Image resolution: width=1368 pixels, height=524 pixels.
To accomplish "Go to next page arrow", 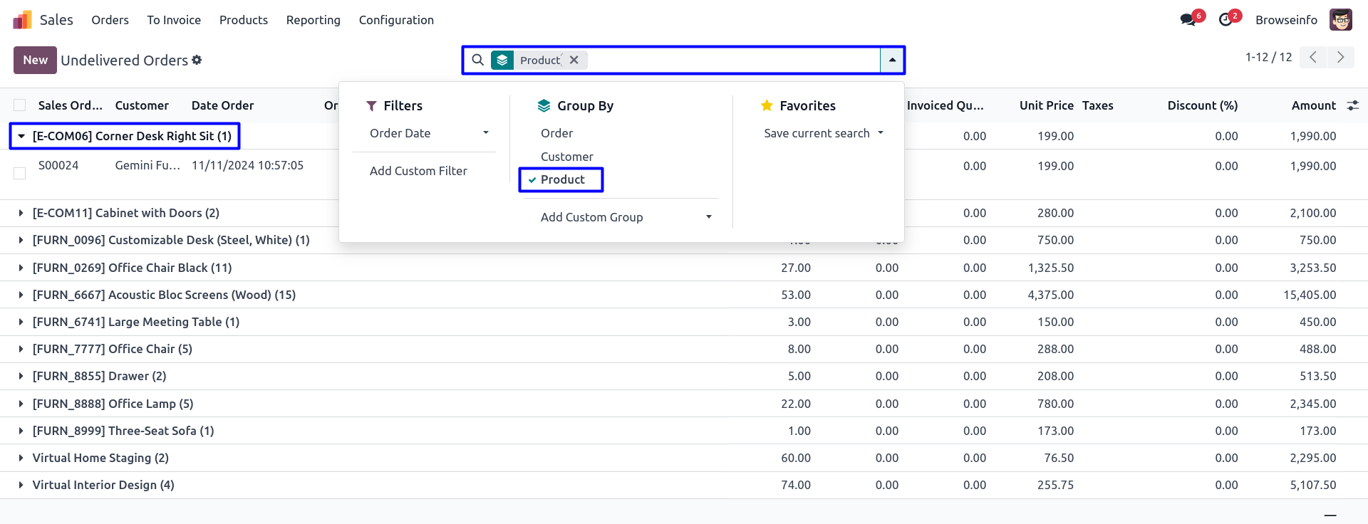I will coord(1340,58).
